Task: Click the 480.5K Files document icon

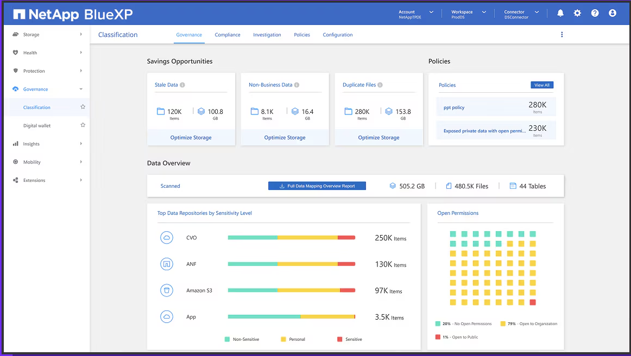Action: point(449,186)
